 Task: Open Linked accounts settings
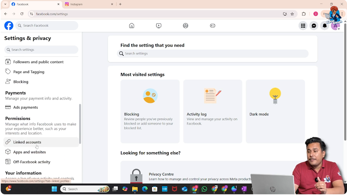click(x=41, y=142)
